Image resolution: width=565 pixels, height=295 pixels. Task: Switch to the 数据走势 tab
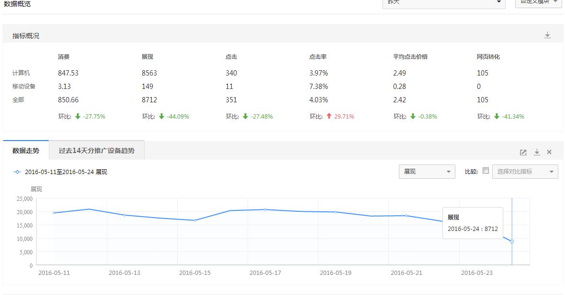[x=25, y=151]
